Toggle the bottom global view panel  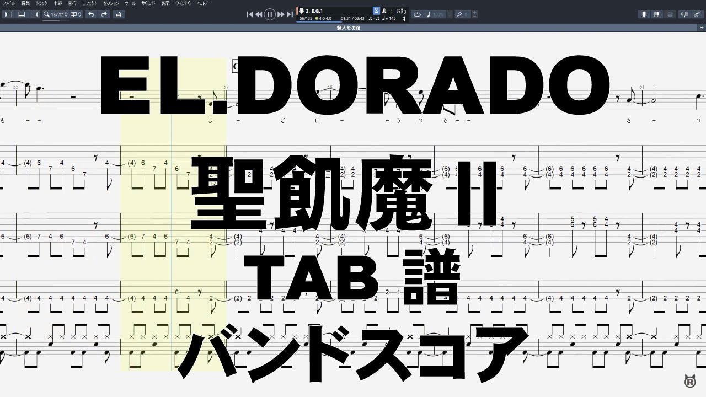[x=21, y=14]
